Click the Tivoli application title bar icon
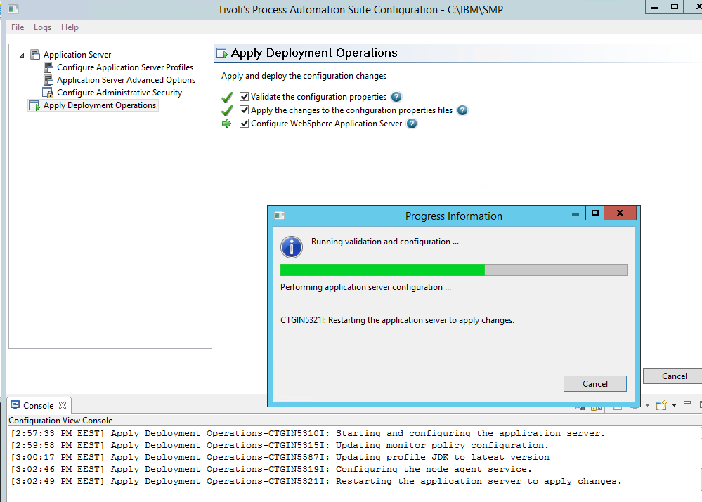This screenshot has width=702, height=502. (x=13, y=9)
